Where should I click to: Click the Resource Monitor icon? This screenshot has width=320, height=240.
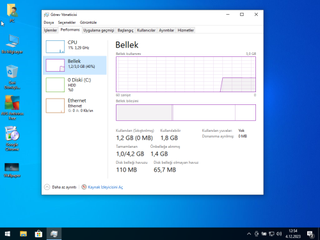[x=84, y=187]
